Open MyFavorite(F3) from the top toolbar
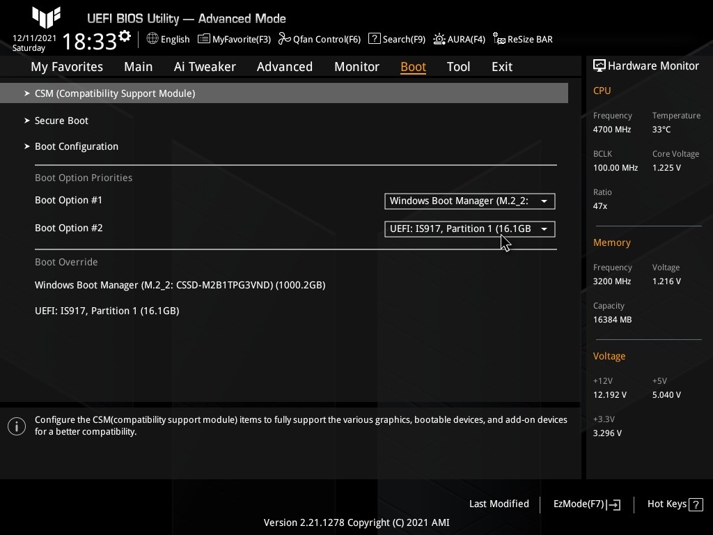Image resolution: width=713 pixels, height=535 pixels. coord(235,39)
